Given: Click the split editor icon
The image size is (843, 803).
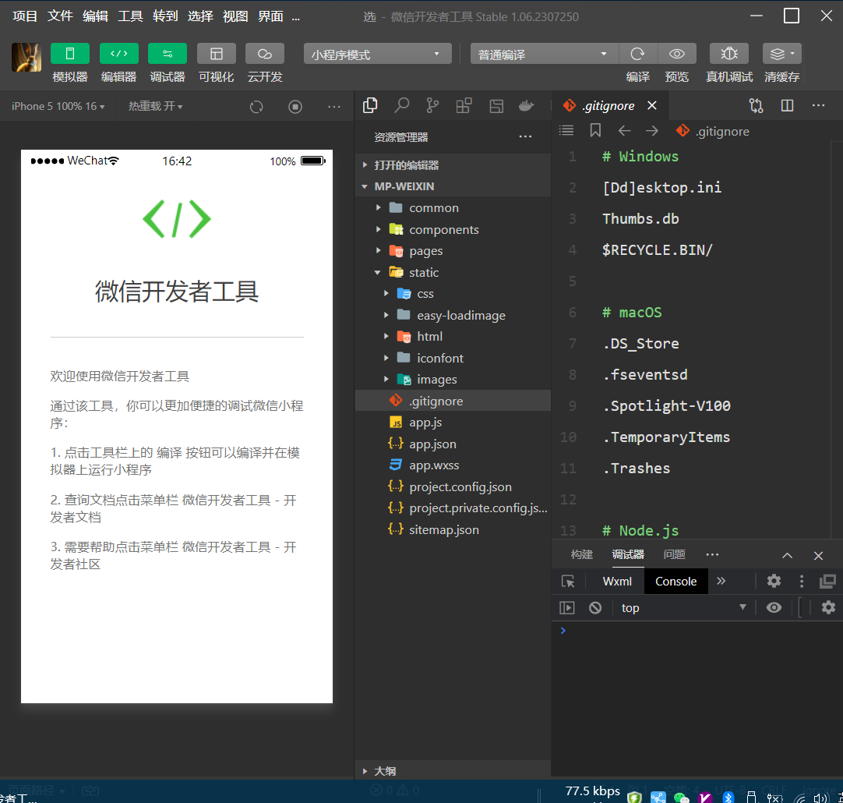Looking at the screenshot, I should 787,106.
